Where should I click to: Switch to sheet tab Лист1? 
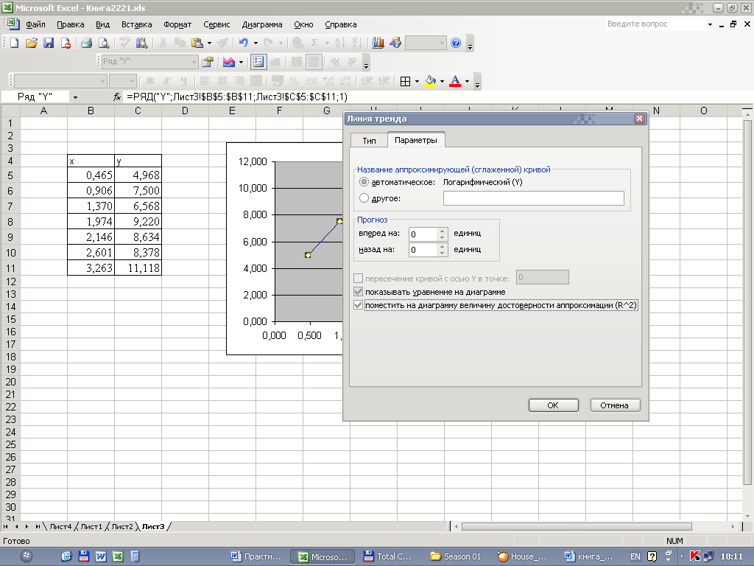91,526
